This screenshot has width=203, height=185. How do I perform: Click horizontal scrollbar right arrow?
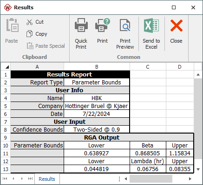190,179
